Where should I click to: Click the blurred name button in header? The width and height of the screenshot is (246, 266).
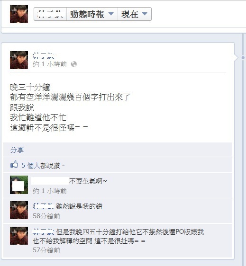click(50, 14)
